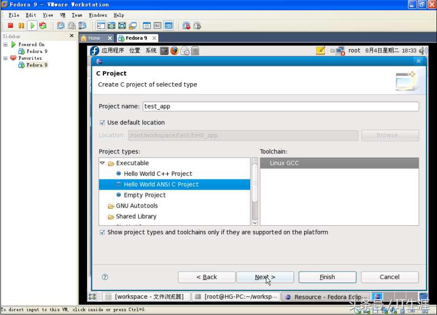
Task: Click the Next button in the wizard
Action: point(264,277)
